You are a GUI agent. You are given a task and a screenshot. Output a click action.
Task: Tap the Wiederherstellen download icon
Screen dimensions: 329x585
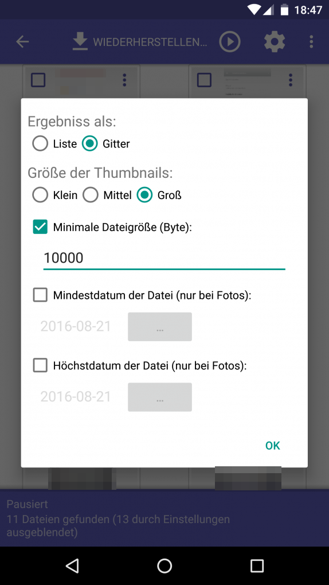[x=80, y=42]
